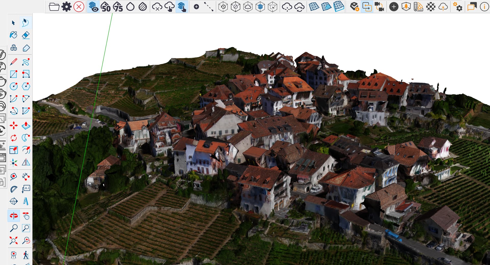Open the orange chat bubbles icon
The image size is (490, 265).
472,7
